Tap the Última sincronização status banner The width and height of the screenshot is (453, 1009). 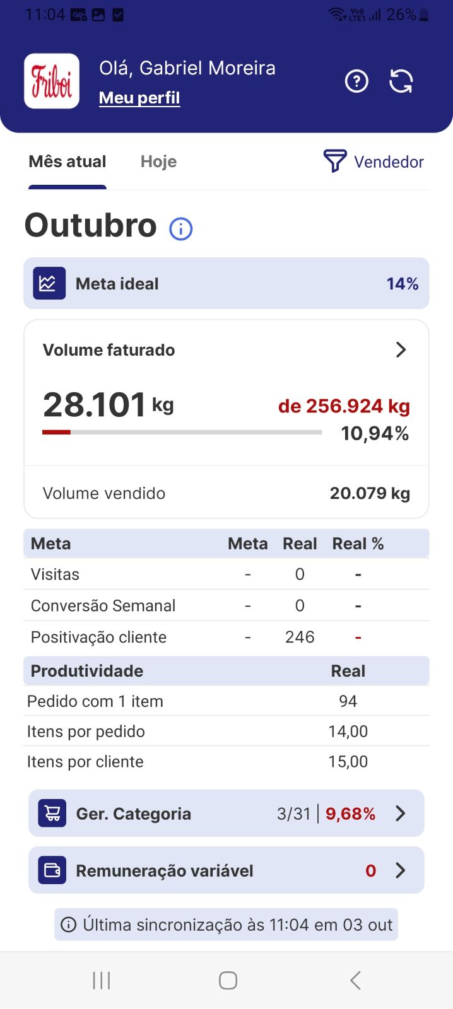226,924
